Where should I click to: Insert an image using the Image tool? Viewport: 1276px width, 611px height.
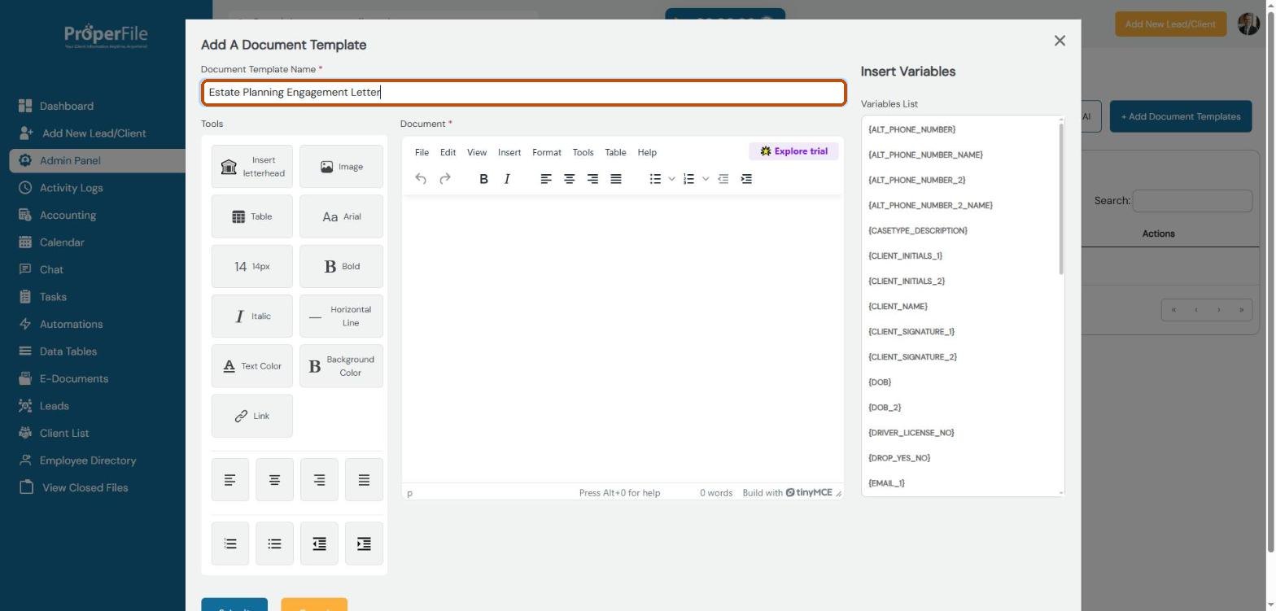(341, 167)
